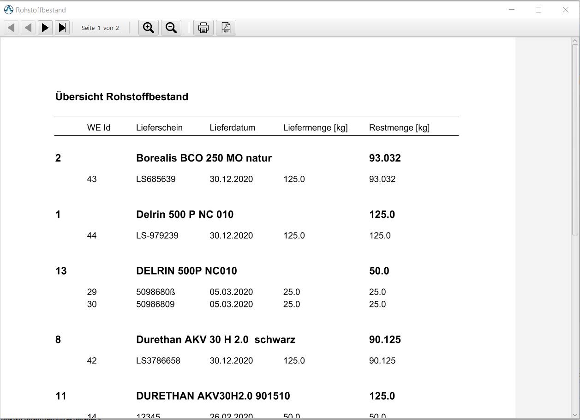This screenshot has height=420, width=580.
Task: Click the 'Restmenge [kg]' column header
Action: [x=399, y=128]
